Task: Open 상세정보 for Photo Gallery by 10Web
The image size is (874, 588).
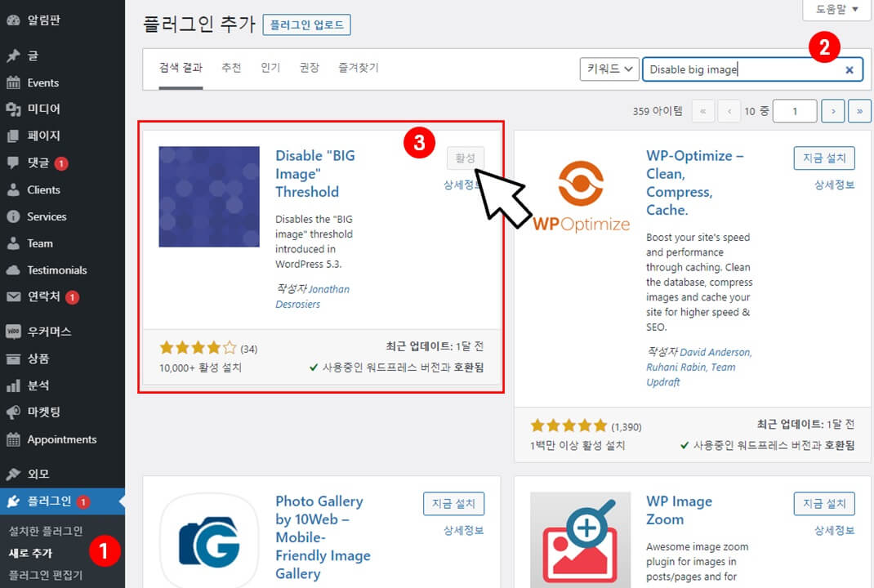Action: pyautogui.click(x=464, y=531)
